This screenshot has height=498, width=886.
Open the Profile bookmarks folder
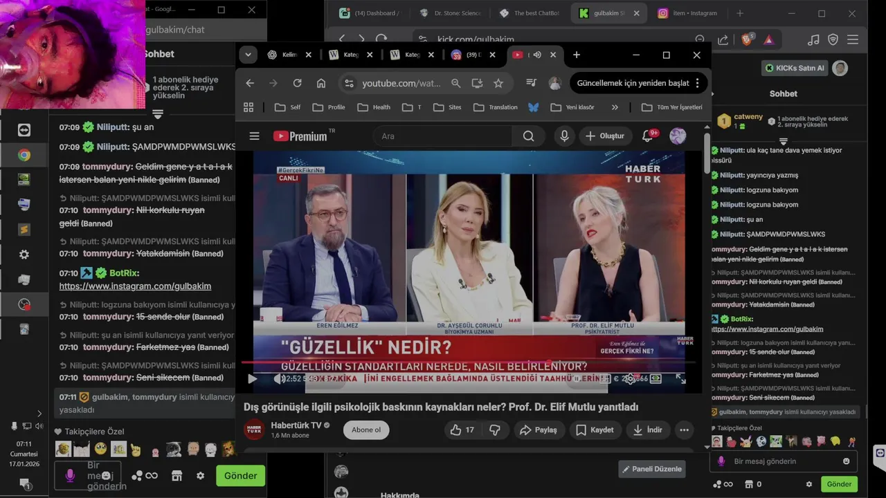point(329,107)
